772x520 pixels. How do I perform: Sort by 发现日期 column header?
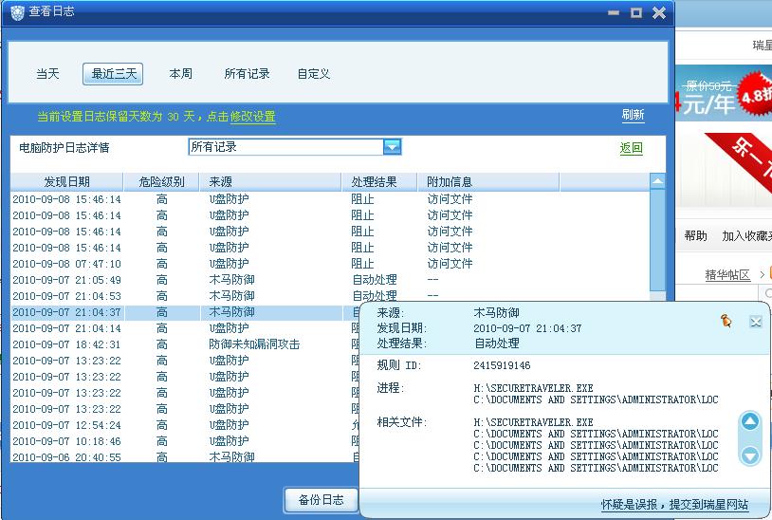67,181
